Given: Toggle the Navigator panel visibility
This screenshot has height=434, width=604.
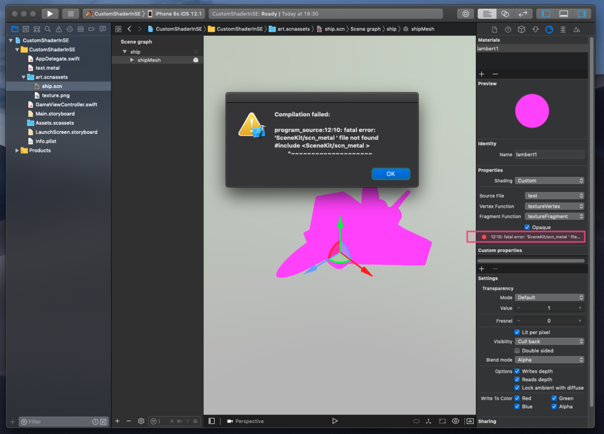Looking at the screenshot, I should click(x=546, y=14).
